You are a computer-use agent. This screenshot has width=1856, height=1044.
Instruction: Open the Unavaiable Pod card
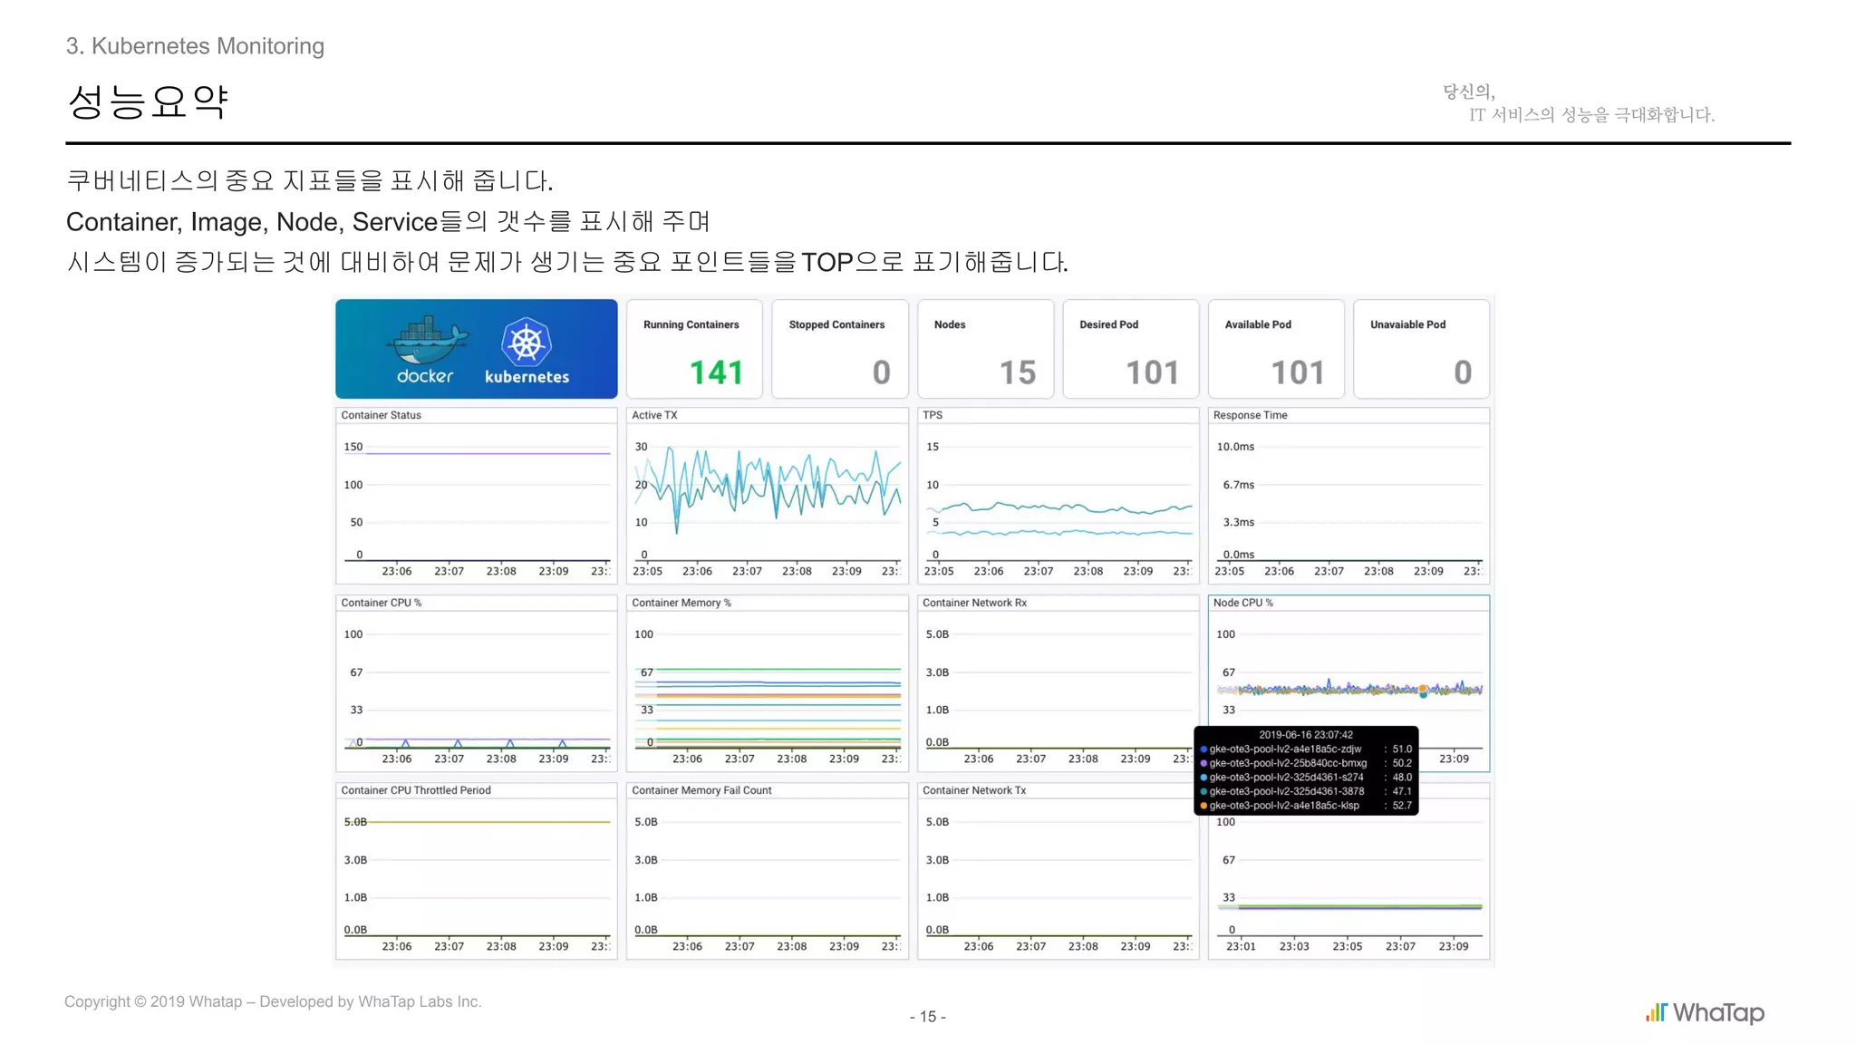tap(1421, 350)
